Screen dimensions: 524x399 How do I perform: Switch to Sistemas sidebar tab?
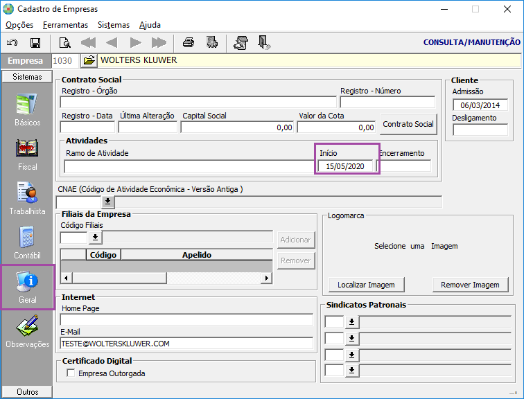pyautogui.click(x=27, y=77)
